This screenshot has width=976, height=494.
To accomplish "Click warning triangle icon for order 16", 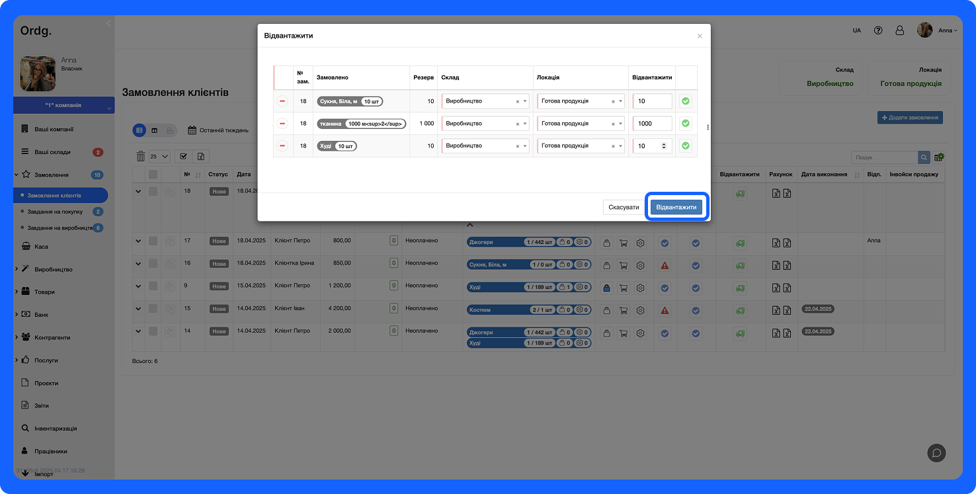I will point(665,265).
